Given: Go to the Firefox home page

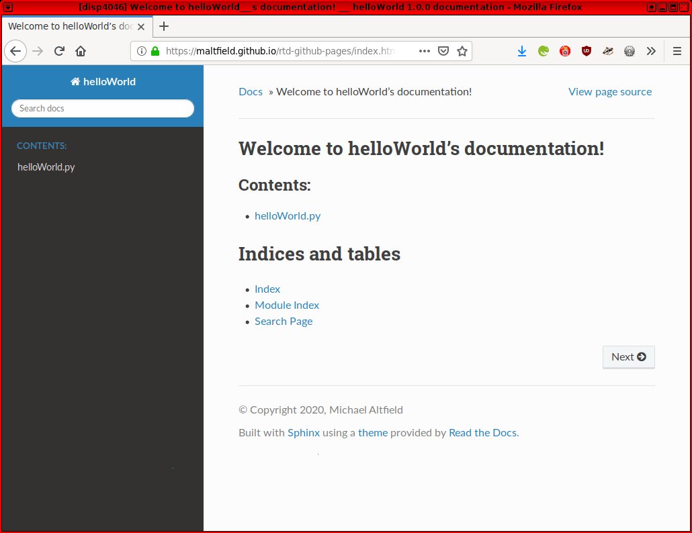Looking at the screenshot, I should [x=81, y=51].
